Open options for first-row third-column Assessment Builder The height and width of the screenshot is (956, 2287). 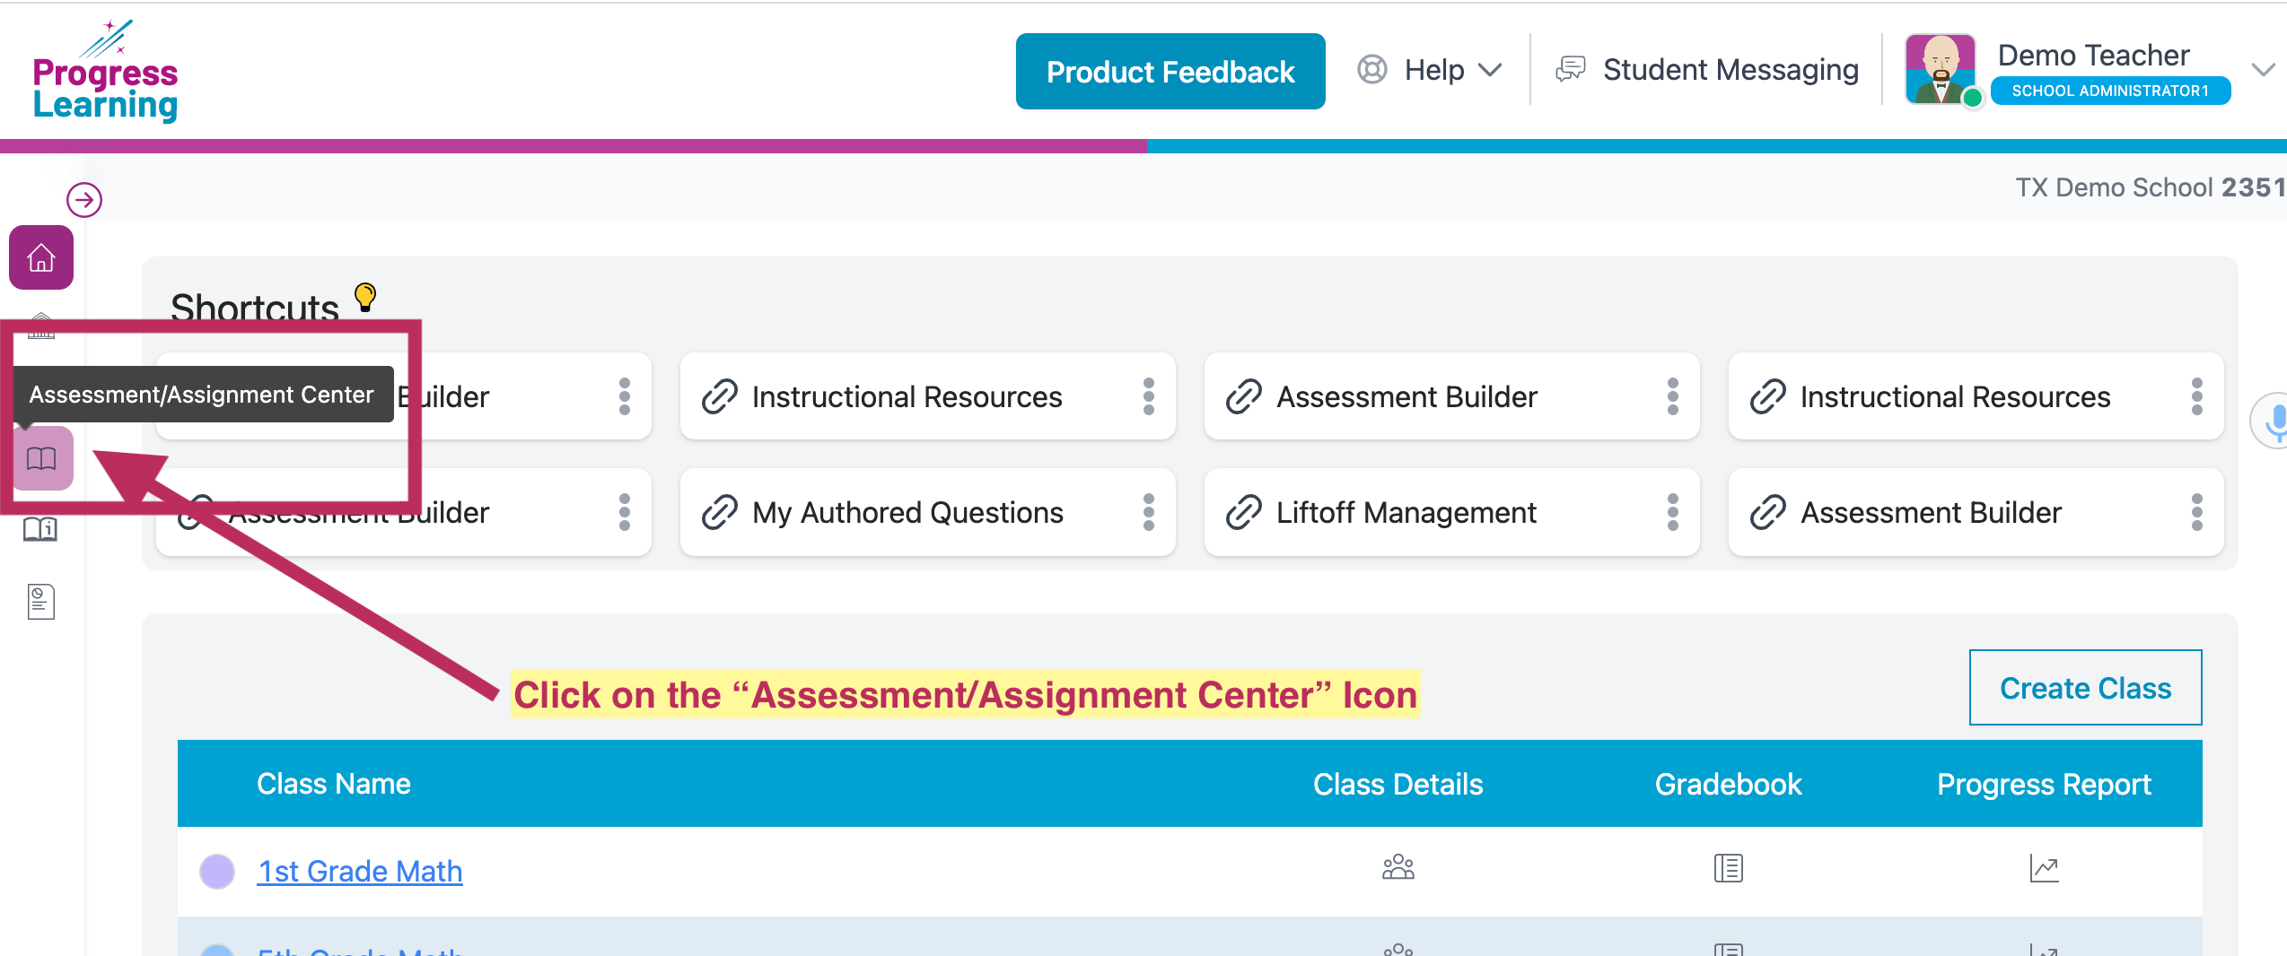pos(1673,396)
